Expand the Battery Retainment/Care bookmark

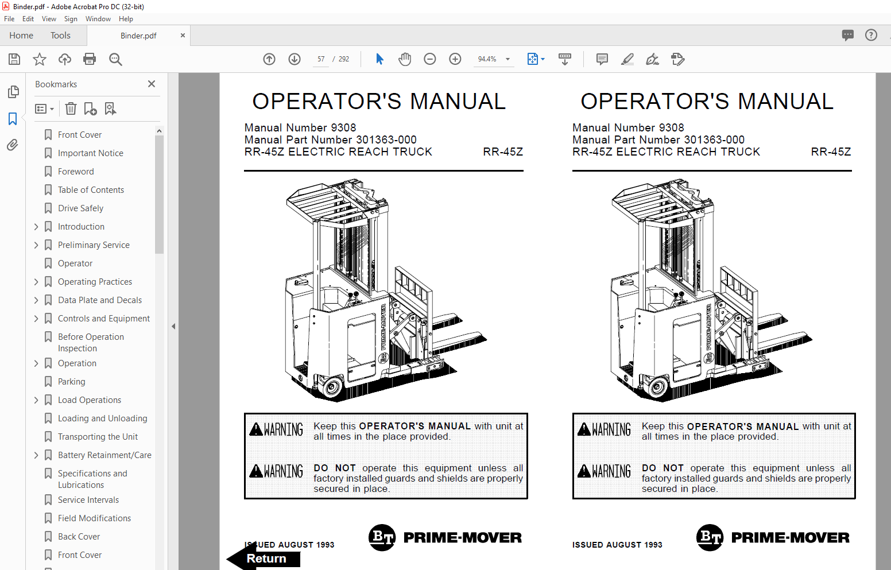(36, 455)
